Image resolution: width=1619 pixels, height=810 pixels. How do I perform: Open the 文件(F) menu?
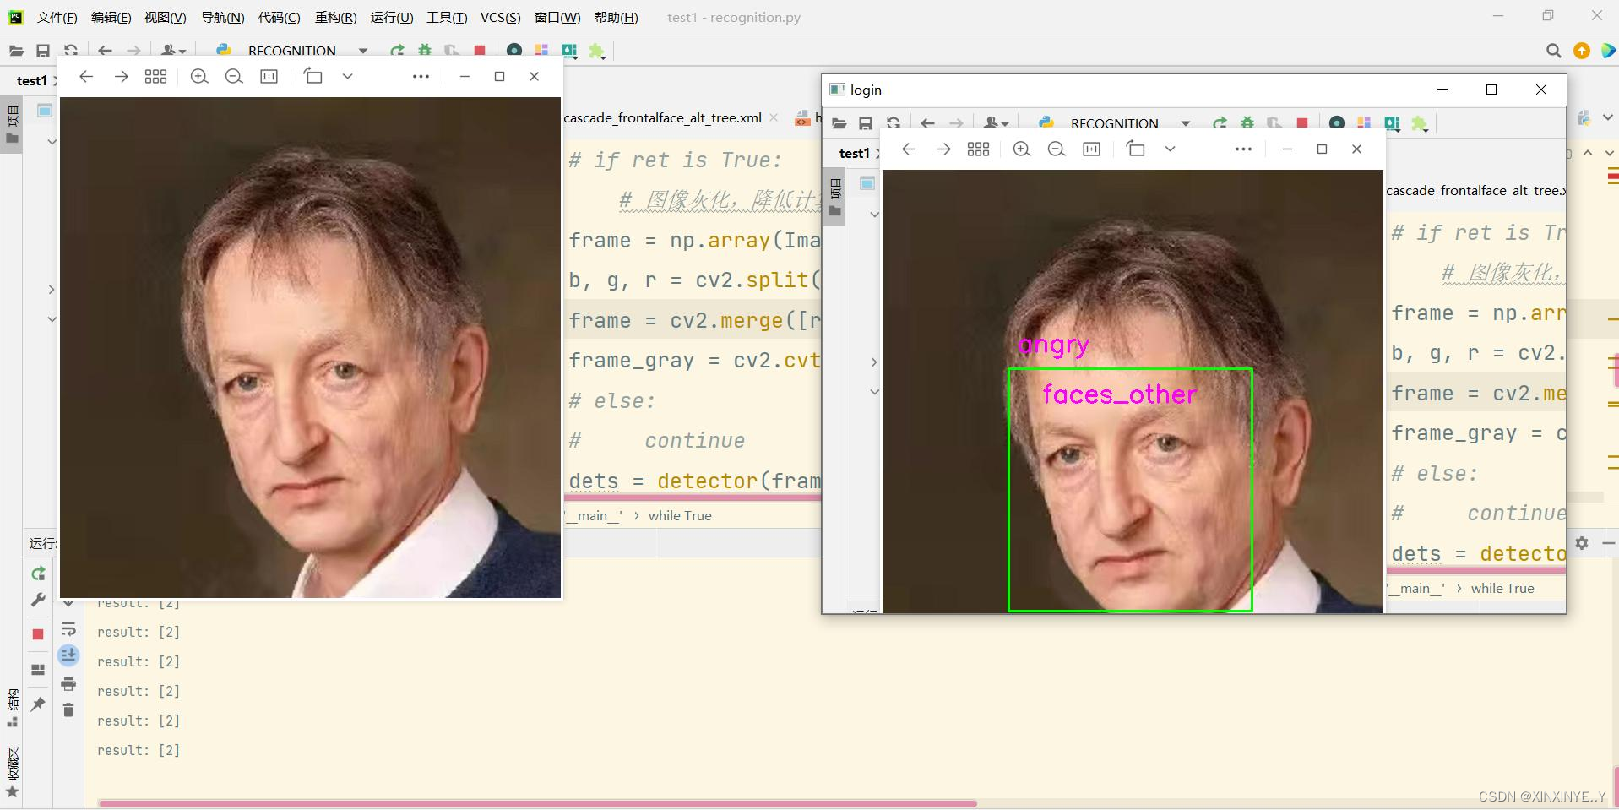click(57, 18)
